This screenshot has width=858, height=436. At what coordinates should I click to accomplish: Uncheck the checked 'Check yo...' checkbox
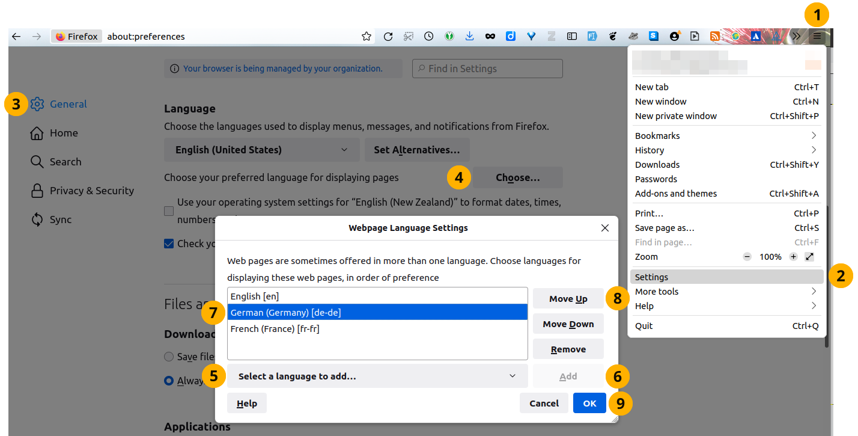pos(169,244)
